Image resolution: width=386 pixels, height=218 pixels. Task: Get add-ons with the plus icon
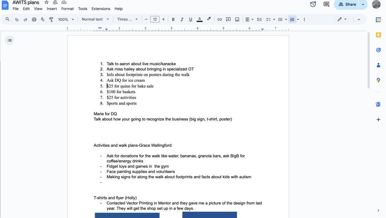click(378, 120)
